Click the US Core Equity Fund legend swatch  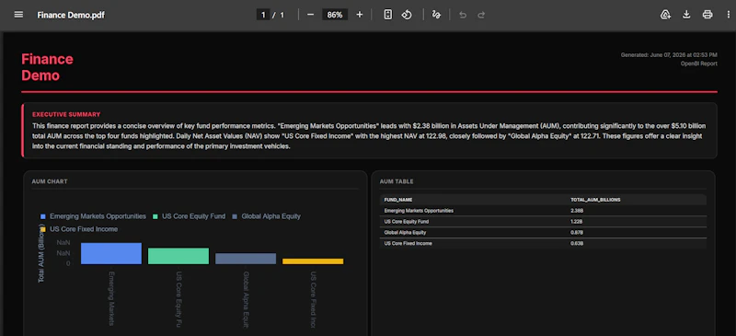(x=155, y=216)
